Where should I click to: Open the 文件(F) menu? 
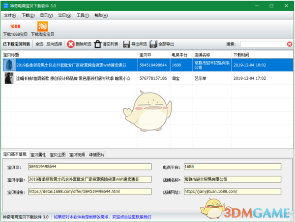pyautogui.click(x=10, y=15)
